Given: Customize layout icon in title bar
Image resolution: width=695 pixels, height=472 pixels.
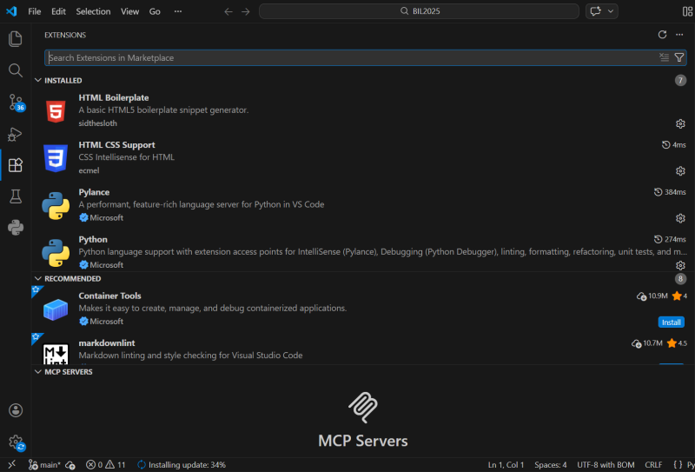Looking at the screenshot, I should [x=687, y=11].
